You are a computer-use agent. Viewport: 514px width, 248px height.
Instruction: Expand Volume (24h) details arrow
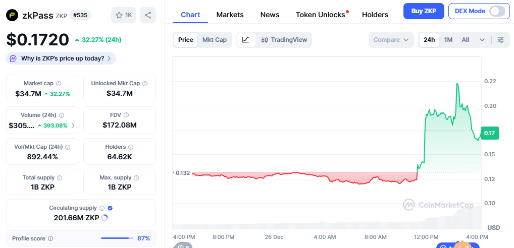coord(73,126)
